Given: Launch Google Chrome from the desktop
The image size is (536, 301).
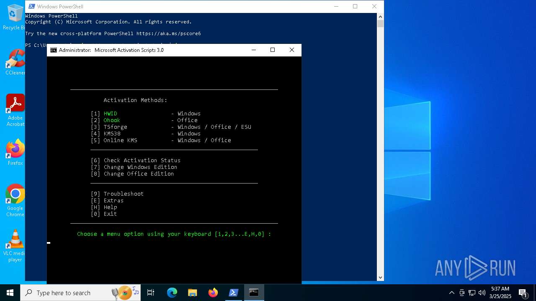Looking at the screenshot, I should click(x=15, y=201).
